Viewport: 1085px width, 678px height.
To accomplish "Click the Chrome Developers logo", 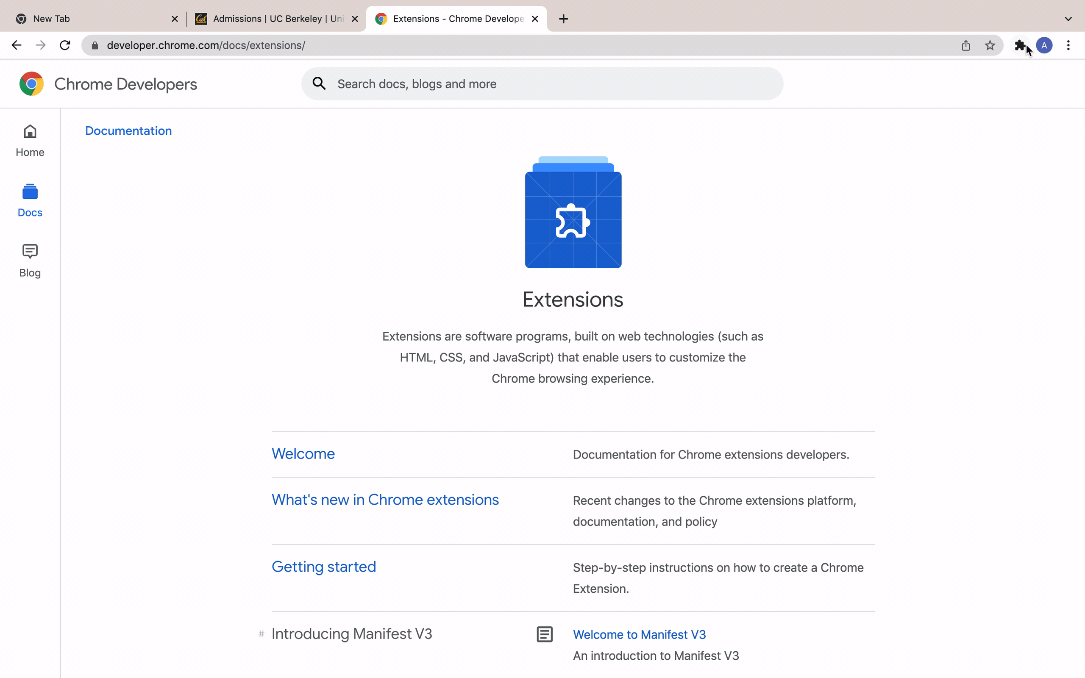I will [x=108, y=84].
